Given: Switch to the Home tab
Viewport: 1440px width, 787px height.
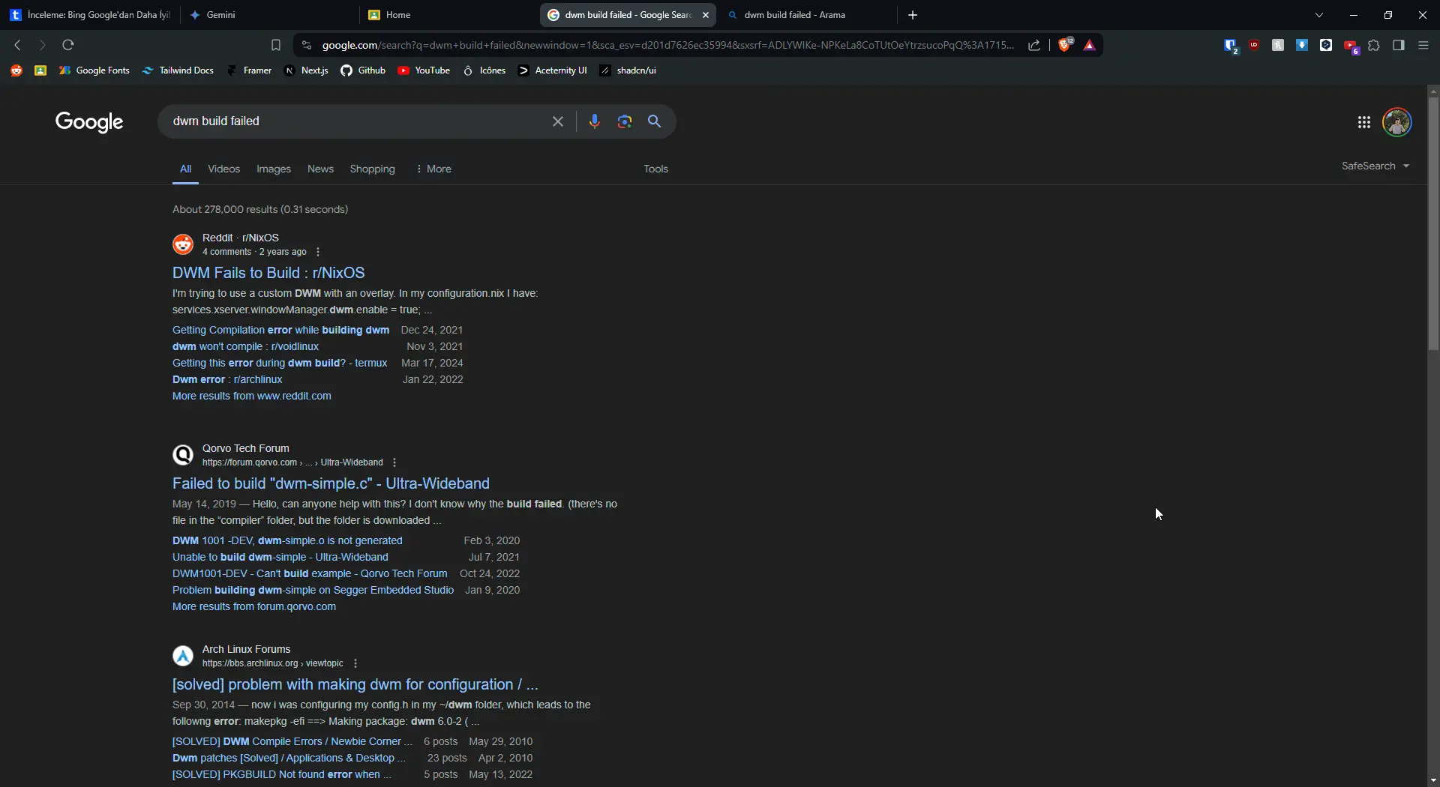Looking at the screenshot, I should point(448,15).
